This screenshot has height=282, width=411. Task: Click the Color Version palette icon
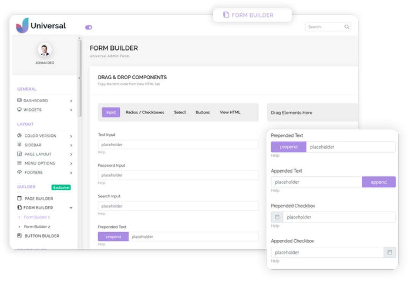pyautogui.click(x=19, y=136)
